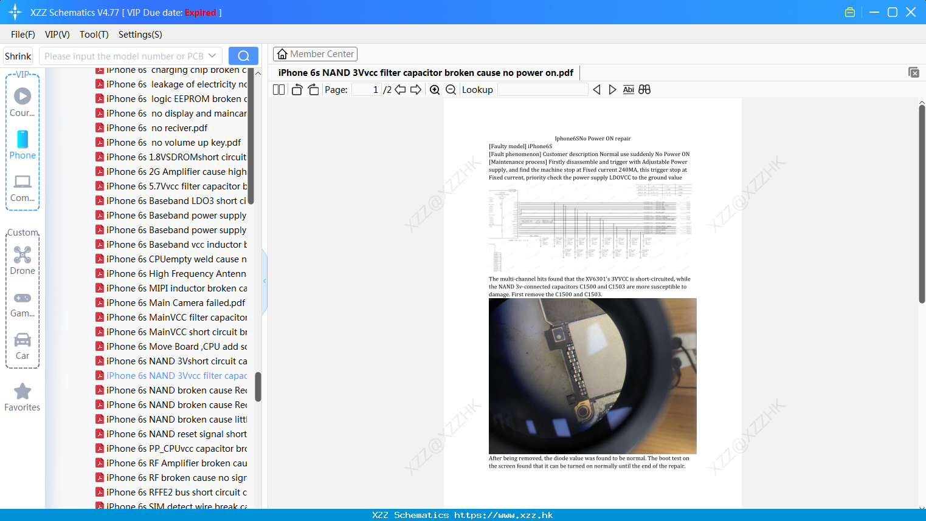Go to the next page arrow
The image size is (926, 521).
coord(416,90)
